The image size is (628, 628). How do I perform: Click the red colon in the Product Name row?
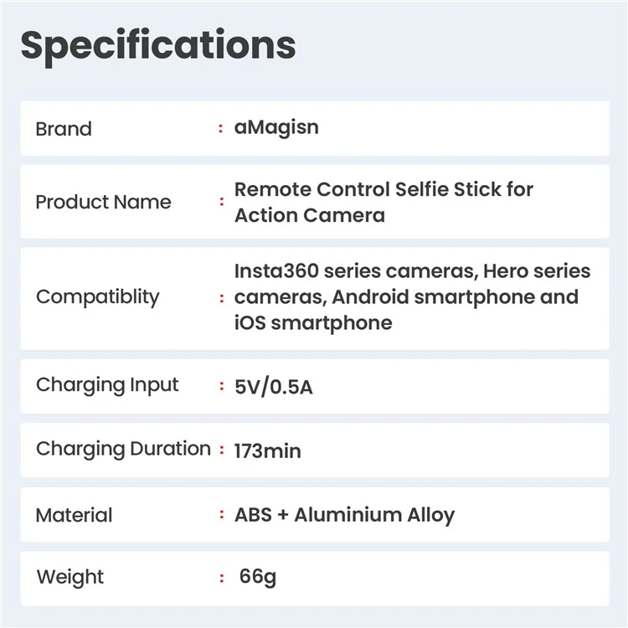pos(221,203)
